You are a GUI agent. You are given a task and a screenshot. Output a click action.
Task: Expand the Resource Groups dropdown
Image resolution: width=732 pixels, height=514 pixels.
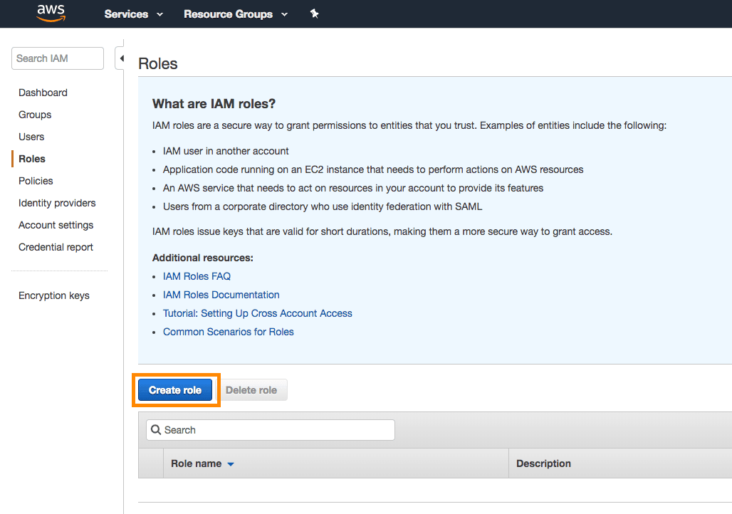click(236, 14)
